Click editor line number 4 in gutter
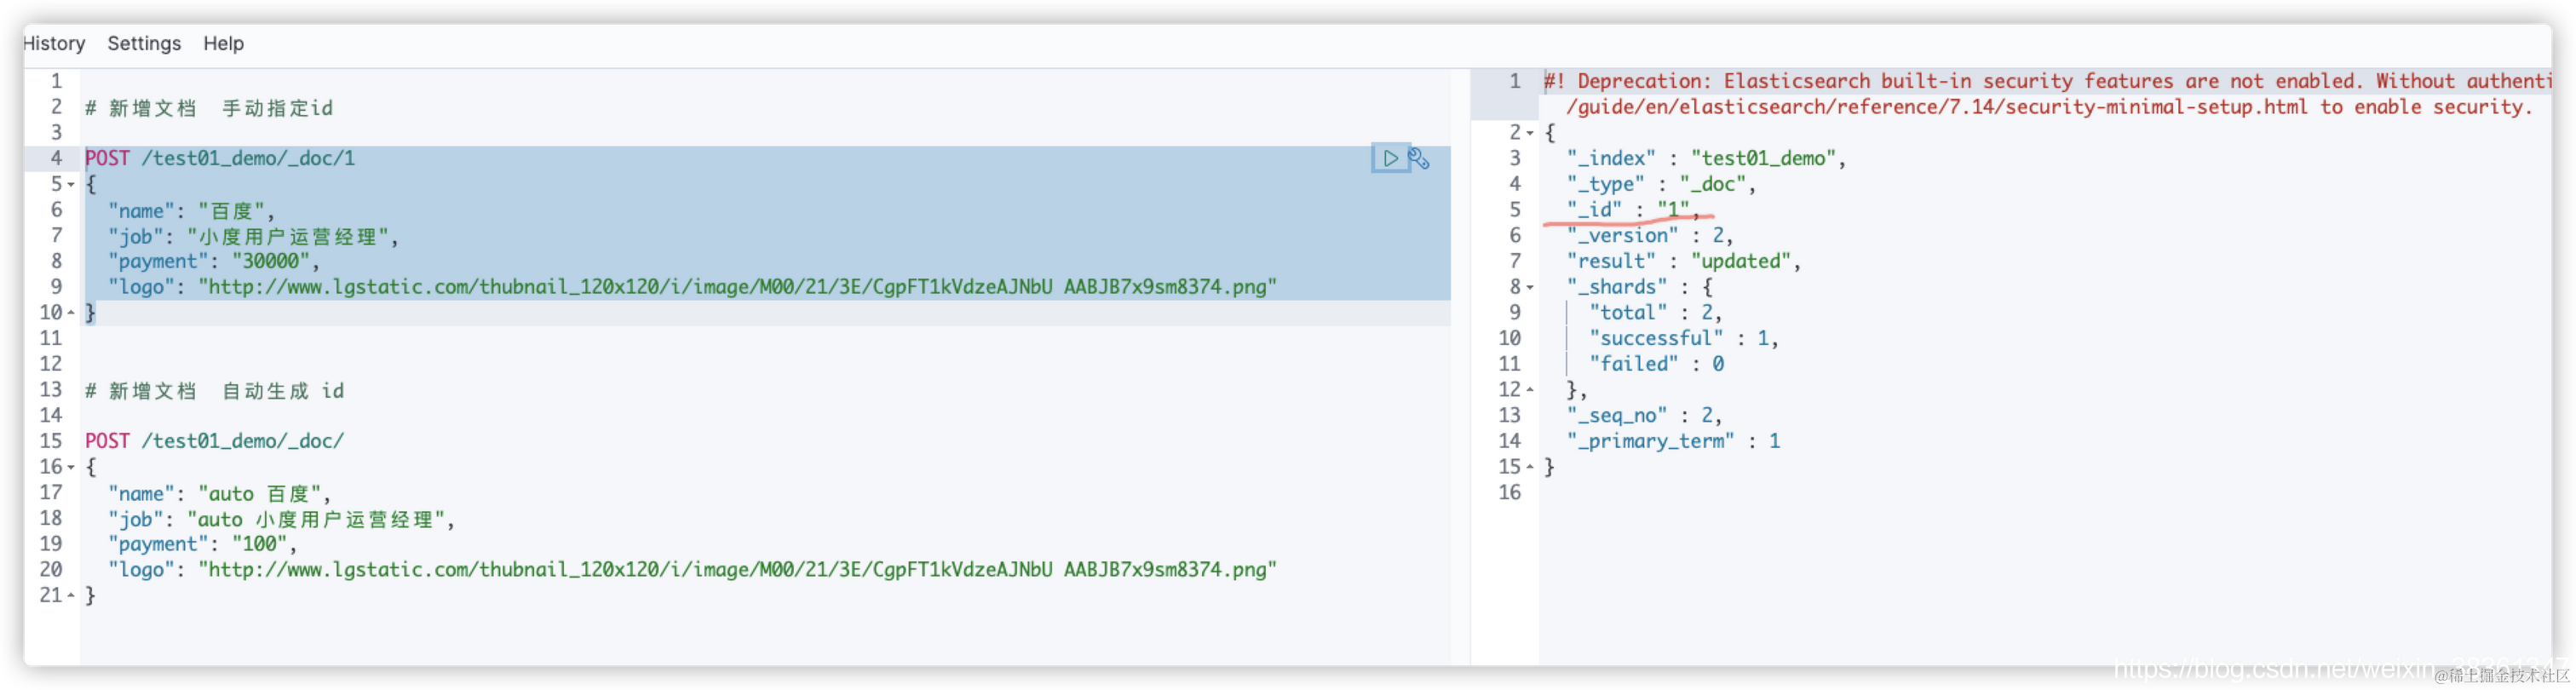Viewport: 2576px width, 690px height. 57,158
